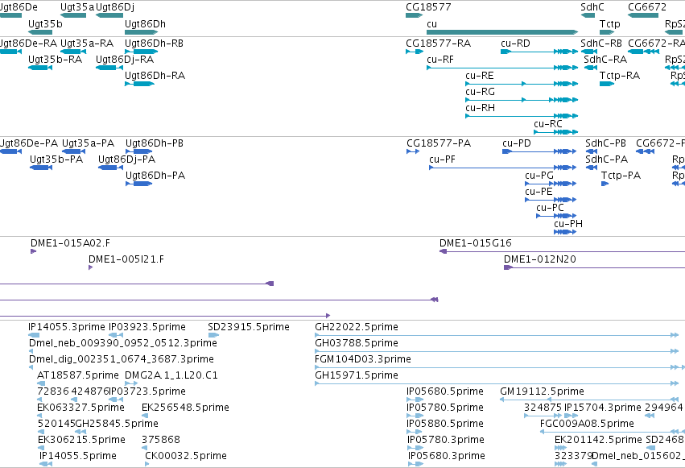Click the SD23915.5prime EST label
Image resolution: width=685 pixels, height=468 pixels.
click(x=249, y=327)
